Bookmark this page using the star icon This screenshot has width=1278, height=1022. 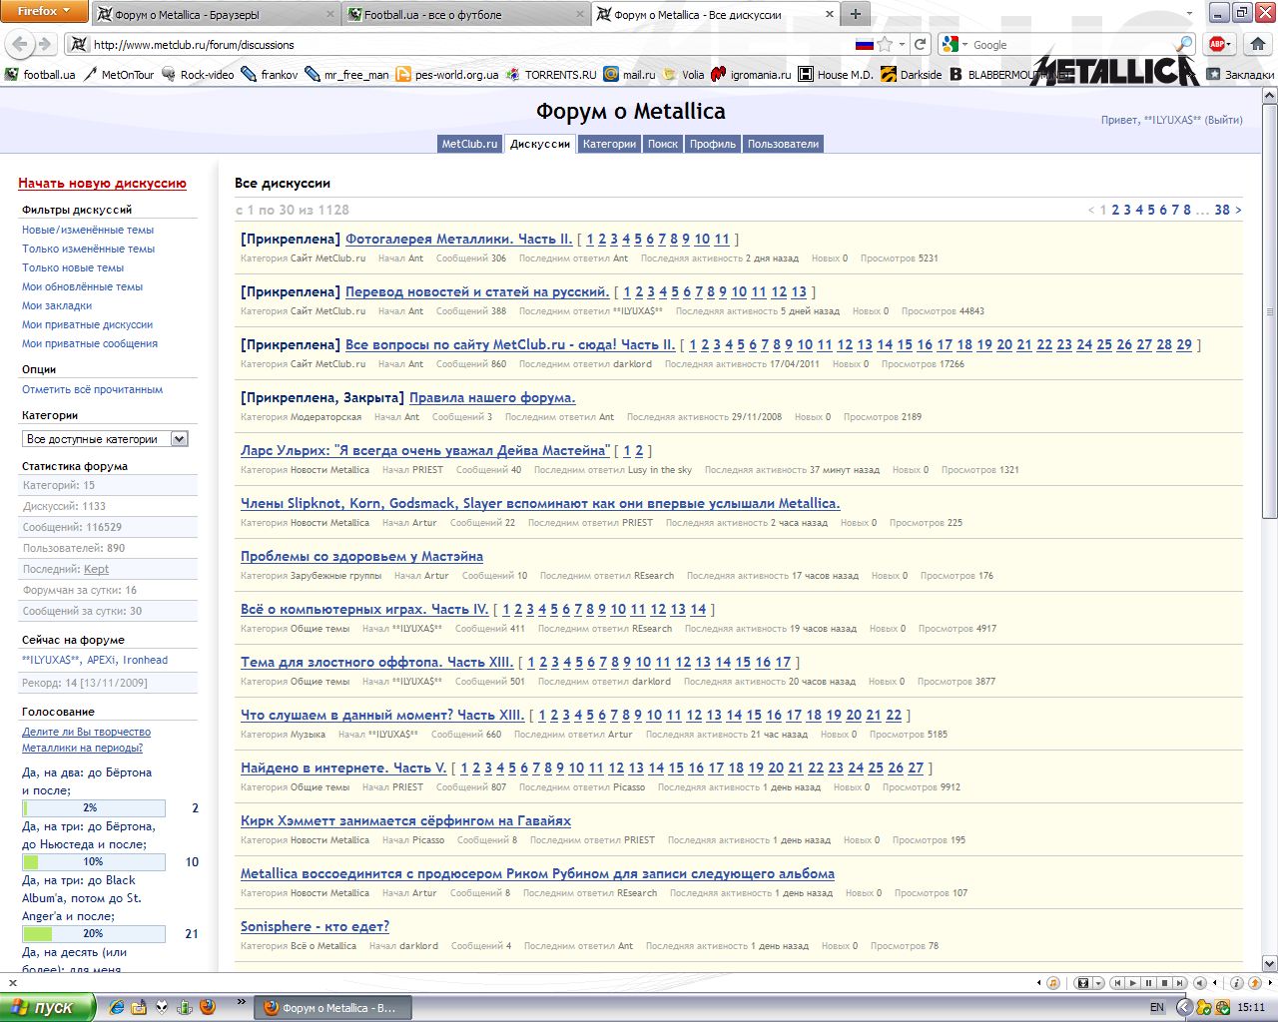point(885,45)
